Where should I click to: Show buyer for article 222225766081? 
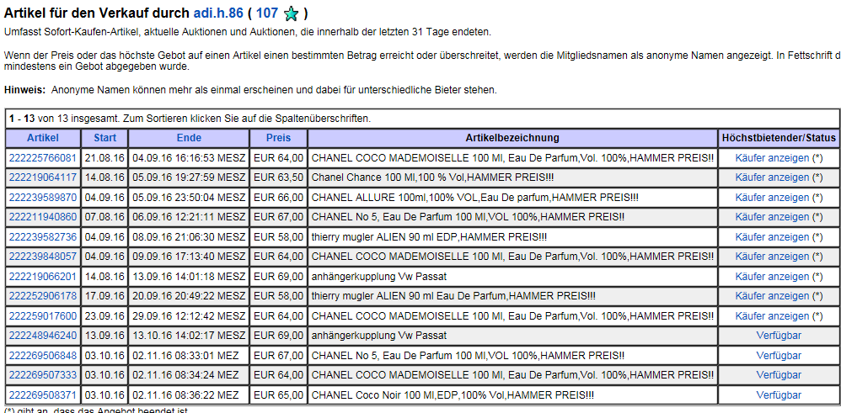click(772, 157)
